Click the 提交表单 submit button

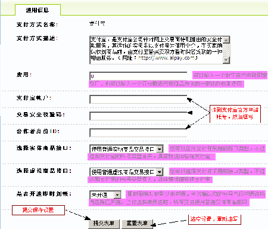(104, 224)
